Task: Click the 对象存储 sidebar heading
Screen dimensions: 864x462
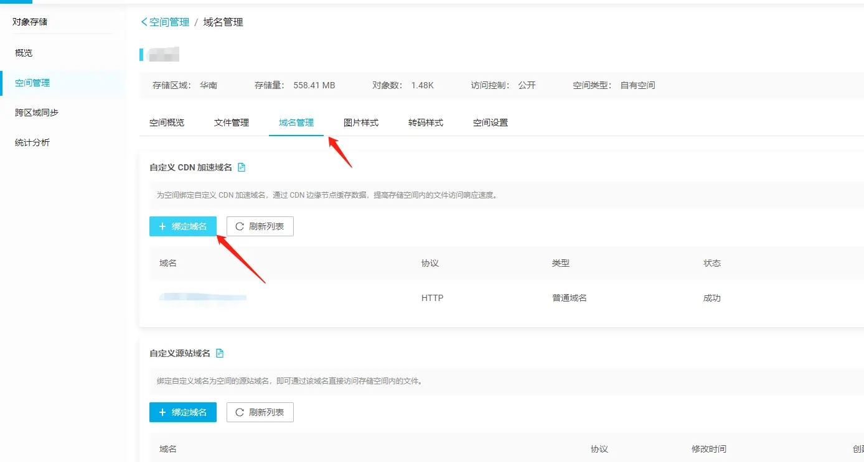Action: 30,22
